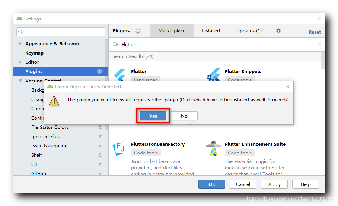Click the Android icon in Settings title
Screen dimensions: 338x206
click(x=19, y=19)
